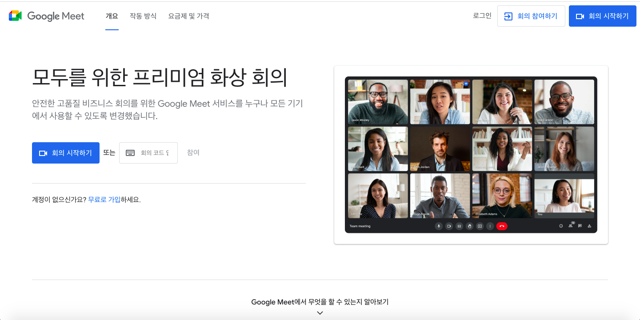
Task: Click activities icon in meeting preview
Action: (x=589, y=226)
